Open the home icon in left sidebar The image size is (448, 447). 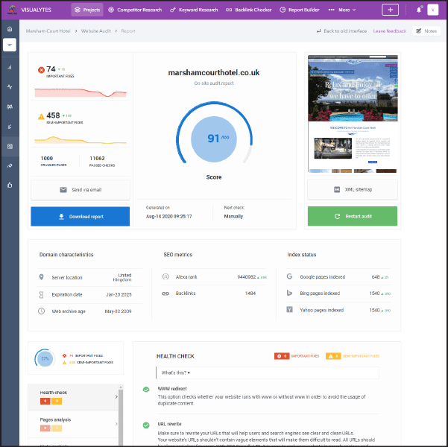tap(10, 29)
